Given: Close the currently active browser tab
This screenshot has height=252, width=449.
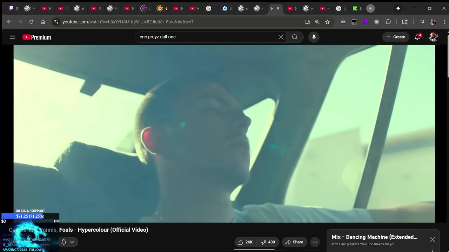Looking at the screenshot, I should [x=278, y=8].
